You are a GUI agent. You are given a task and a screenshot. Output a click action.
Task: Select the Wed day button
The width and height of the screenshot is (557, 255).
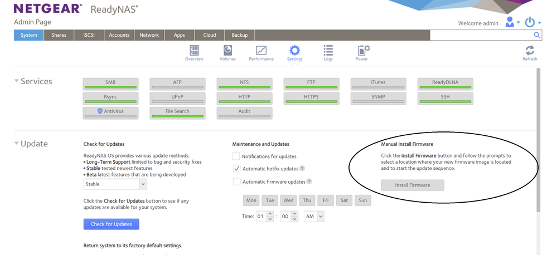tap(288, 200)
